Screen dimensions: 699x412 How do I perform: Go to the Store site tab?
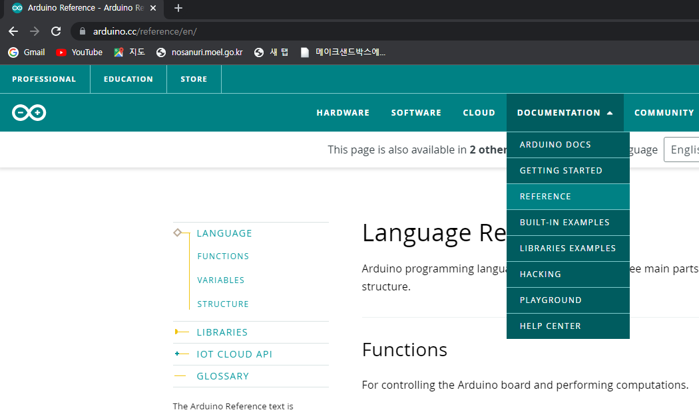(x=194, y=79)
